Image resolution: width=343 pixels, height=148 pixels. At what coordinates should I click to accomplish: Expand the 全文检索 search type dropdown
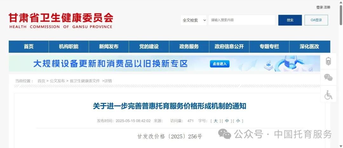coord(194,20)
